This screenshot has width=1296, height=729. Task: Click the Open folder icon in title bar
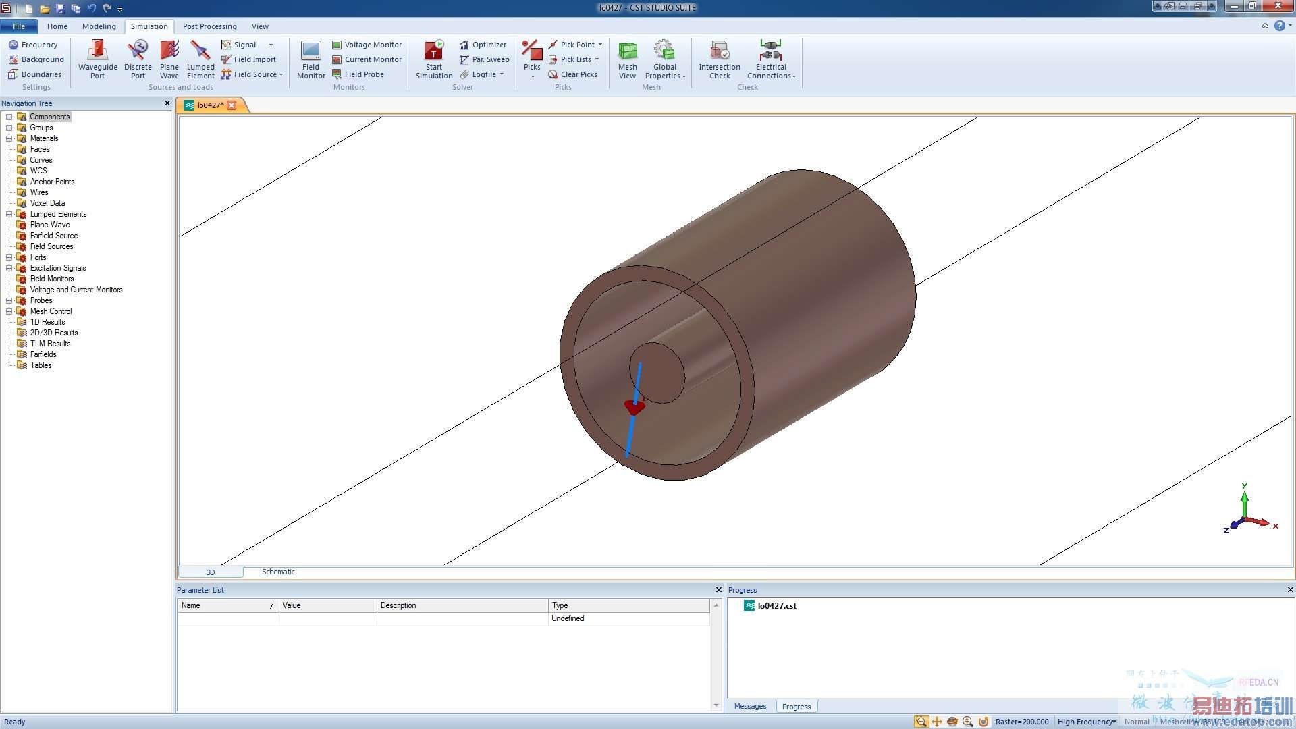(x=45, y=8)
